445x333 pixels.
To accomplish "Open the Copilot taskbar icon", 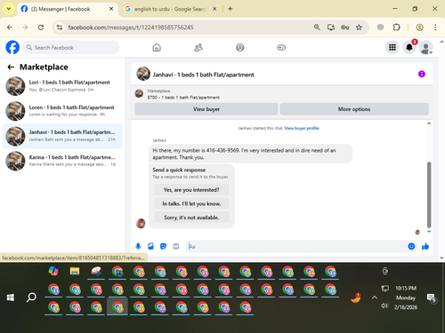I will (53, 271).
